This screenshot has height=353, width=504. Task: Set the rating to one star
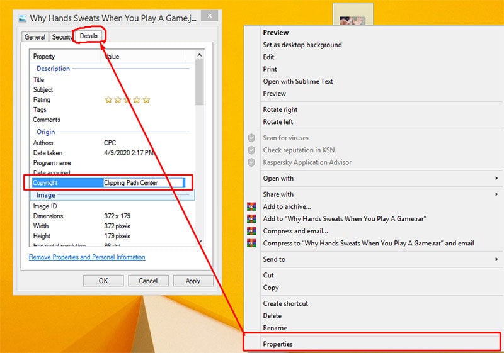coord(108,100)
